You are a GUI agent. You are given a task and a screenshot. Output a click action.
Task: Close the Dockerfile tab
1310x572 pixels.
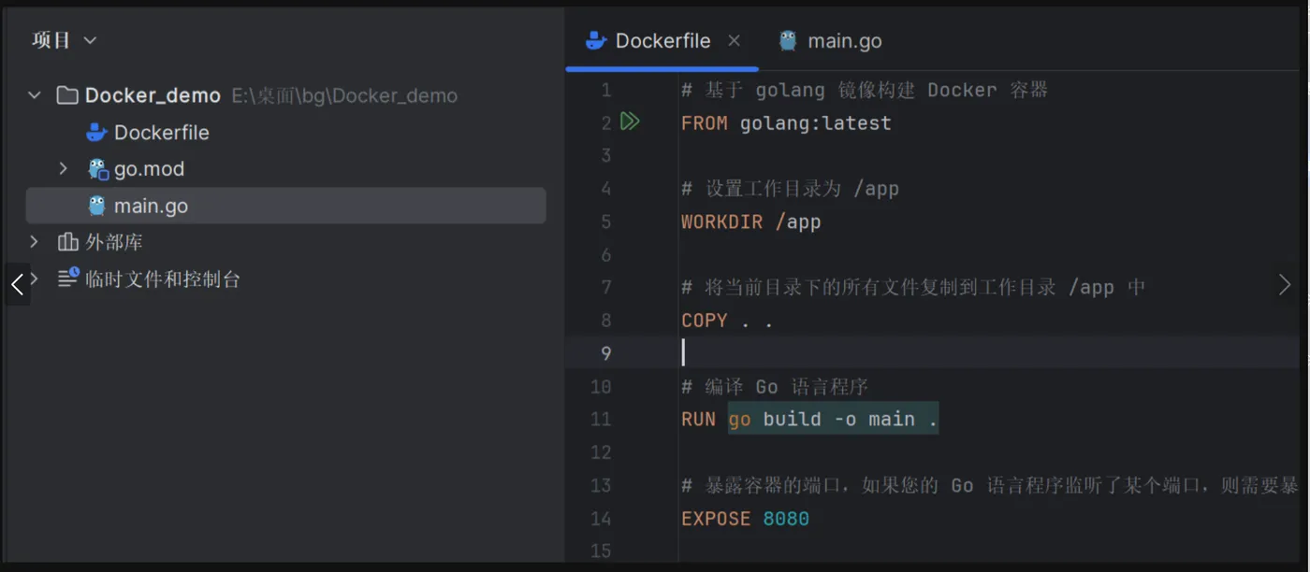click(x=735, y=40)
